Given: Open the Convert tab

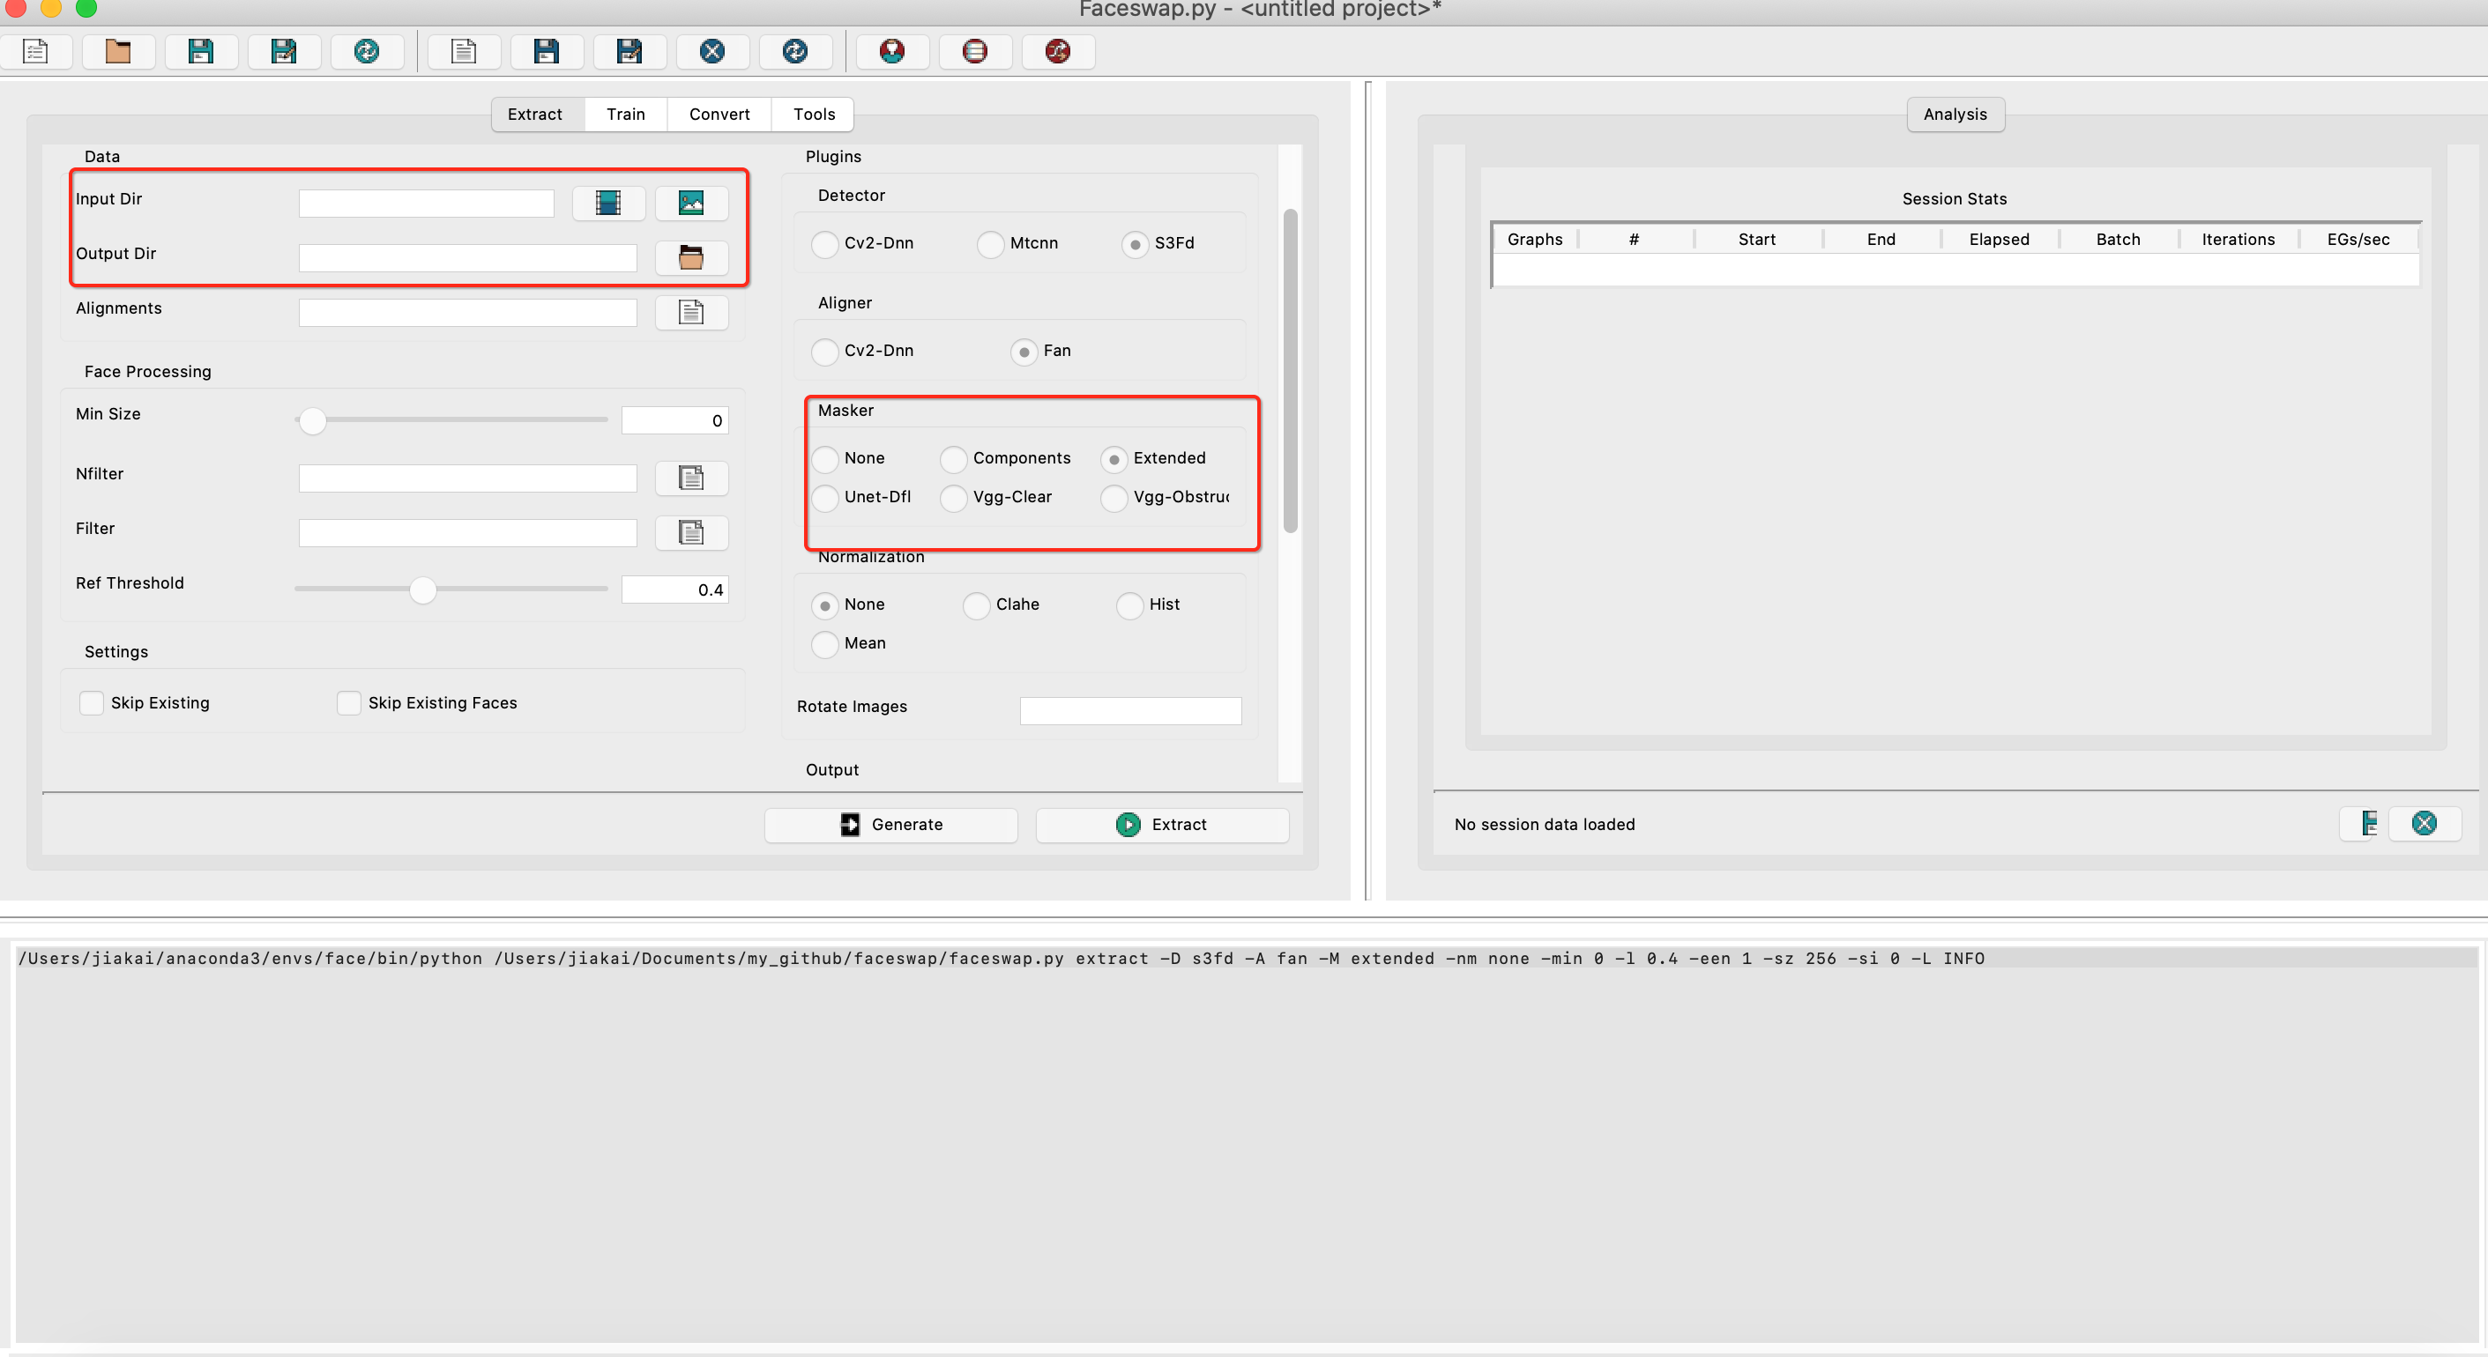Looking at the screenshot, I should [x=719, y=114].
